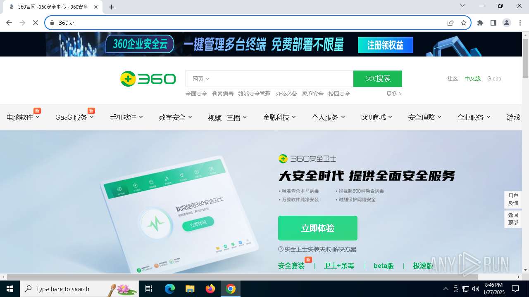529x297 pixels.
Task: Click the 勒索病毒 suggestion link
Action: click(x=223, y=94)
